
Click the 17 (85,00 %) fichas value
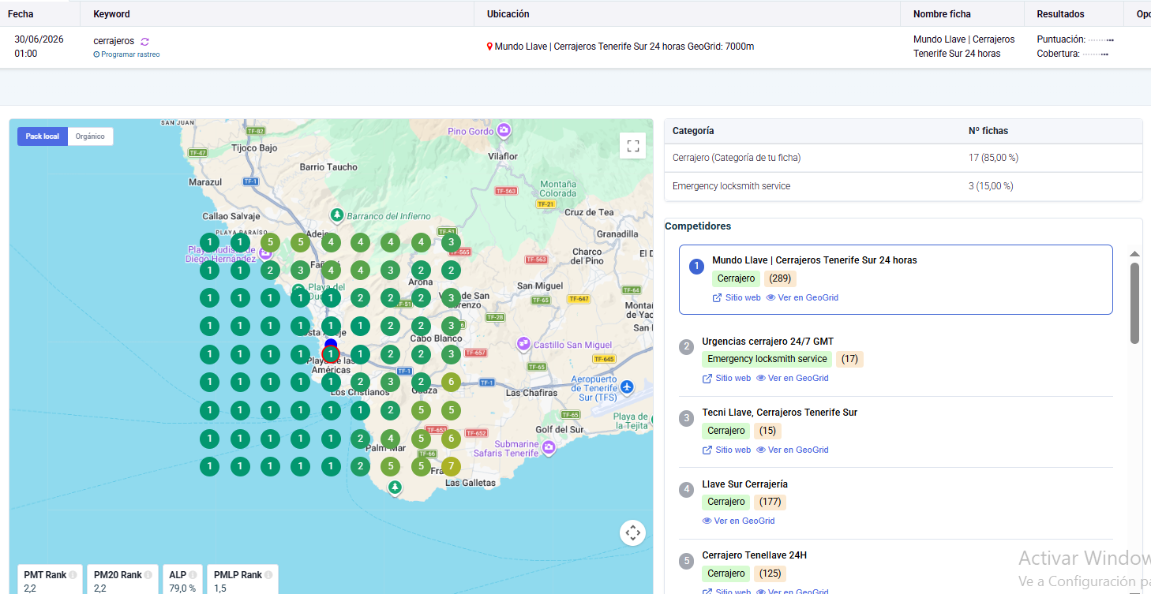click(x=993, y=158)
